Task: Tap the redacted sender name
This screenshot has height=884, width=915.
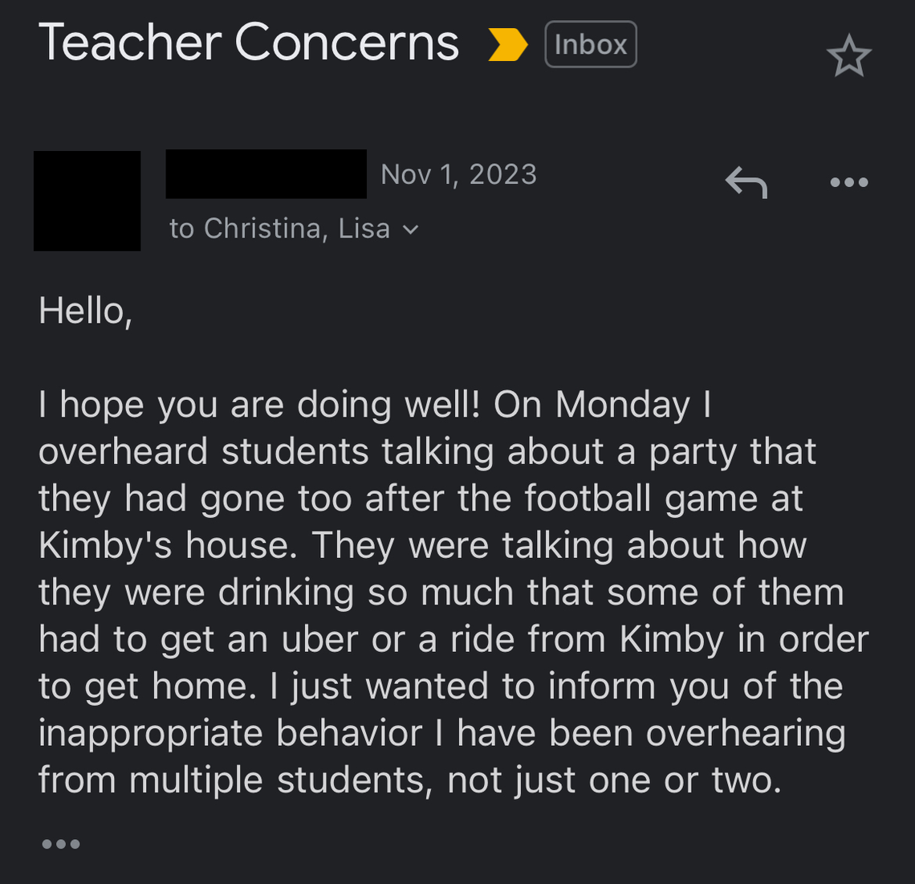Action: tap(266, 174)
